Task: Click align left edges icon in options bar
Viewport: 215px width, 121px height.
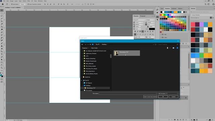Action: click(x=45, y=4)
